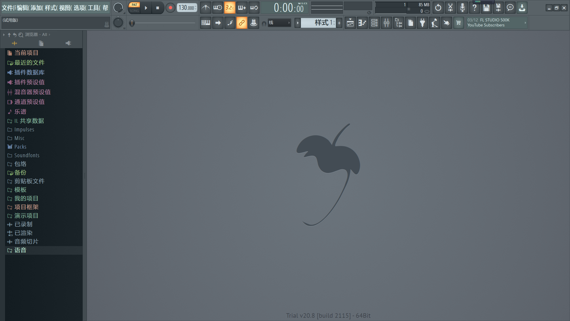Open the audio editor scissors icon
Viewport: 570px width, 321px height.
click(450, 8)
